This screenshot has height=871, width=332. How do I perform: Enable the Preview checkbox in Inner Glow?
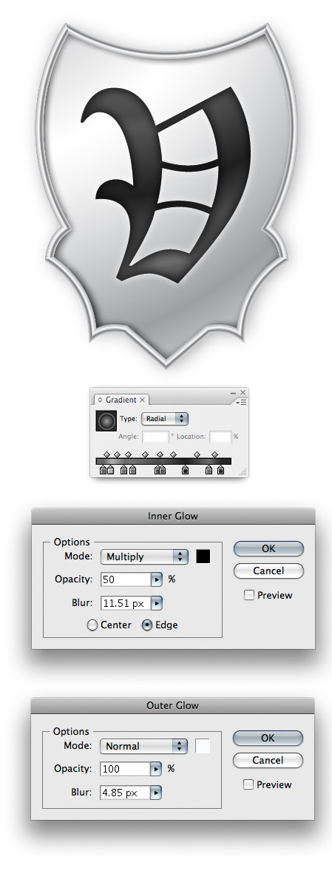tap(249, 595)
